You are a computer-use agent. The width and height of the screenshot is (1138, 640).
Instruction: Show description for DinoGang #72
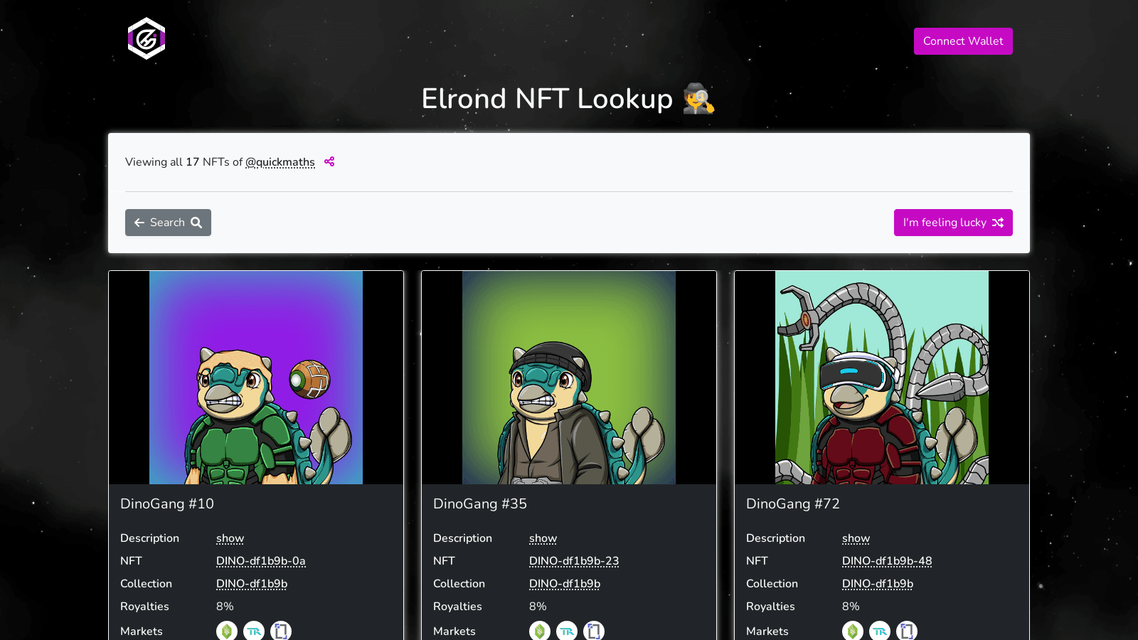point(856,538)
